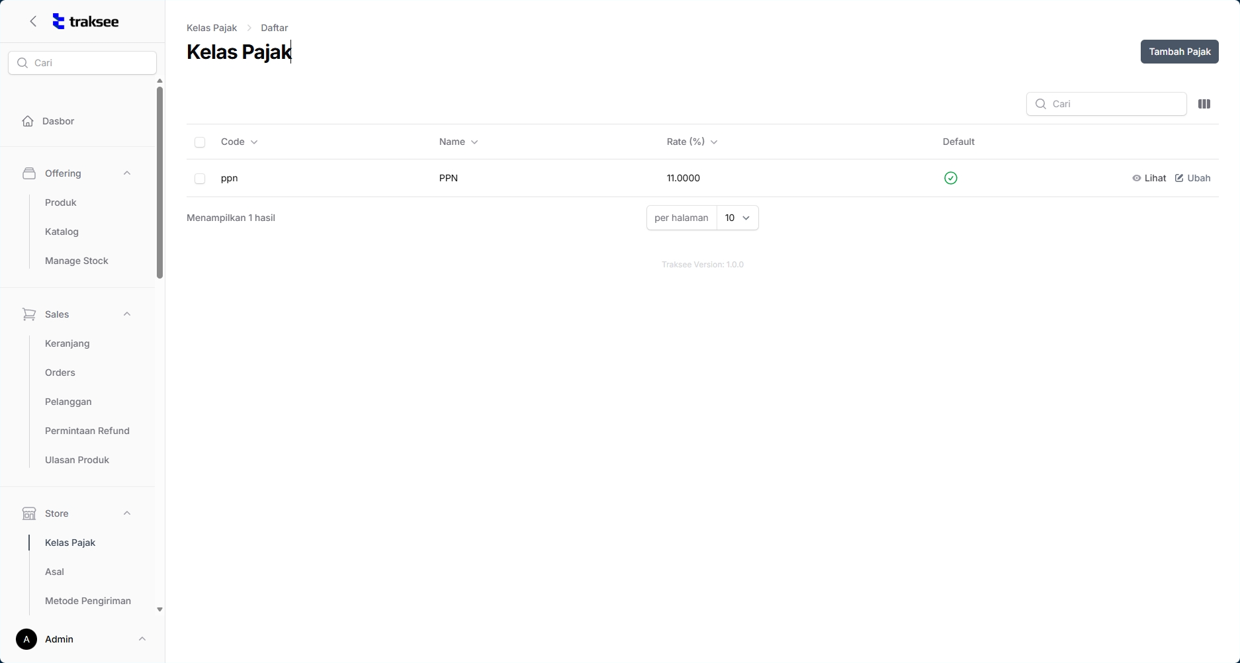
Task: Select all rows with header checkbox
Action: click(200, 142)
